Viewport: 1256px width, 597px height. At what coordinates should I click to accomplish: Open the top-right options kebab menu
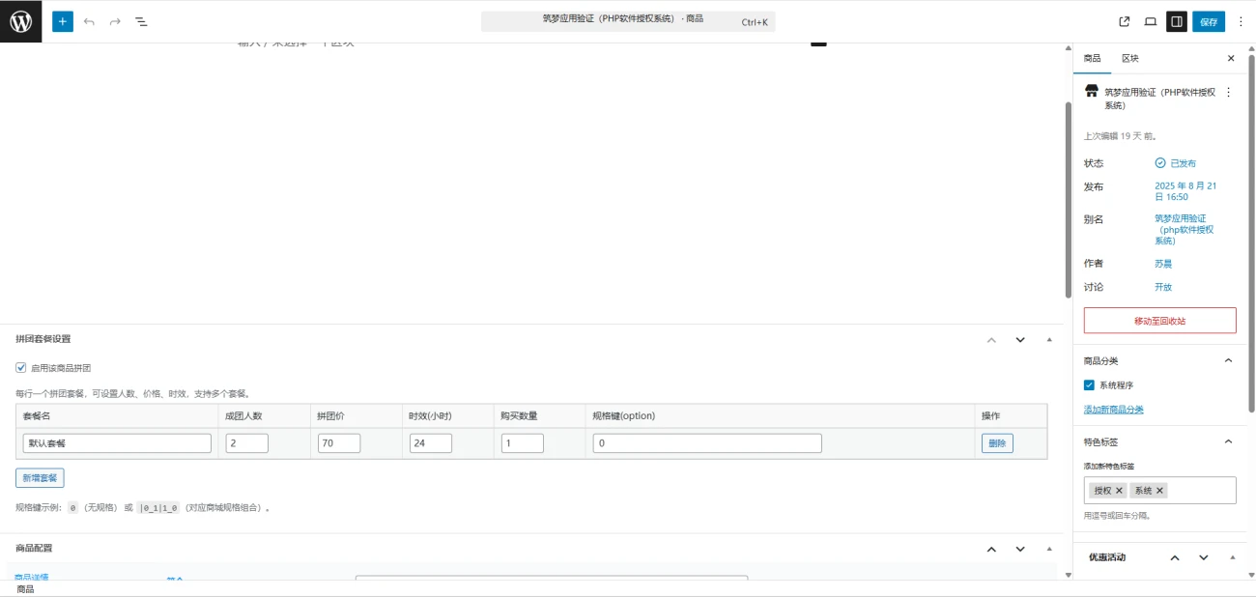pos(1241,21)
